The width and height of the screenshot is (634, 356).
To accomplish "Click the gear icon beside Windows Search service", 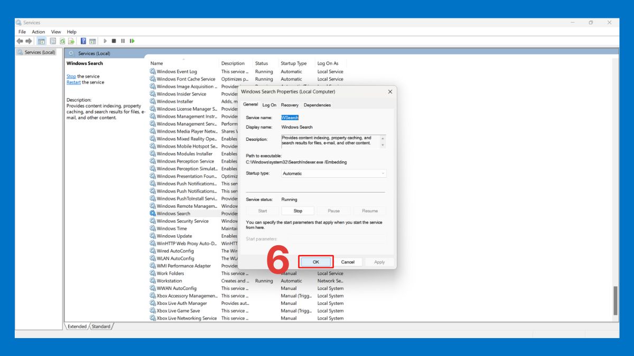I will click(153, 214).
